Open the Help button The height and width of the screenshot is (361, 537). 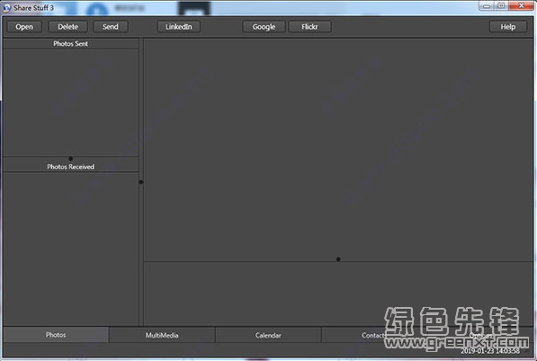click(508, 27)
